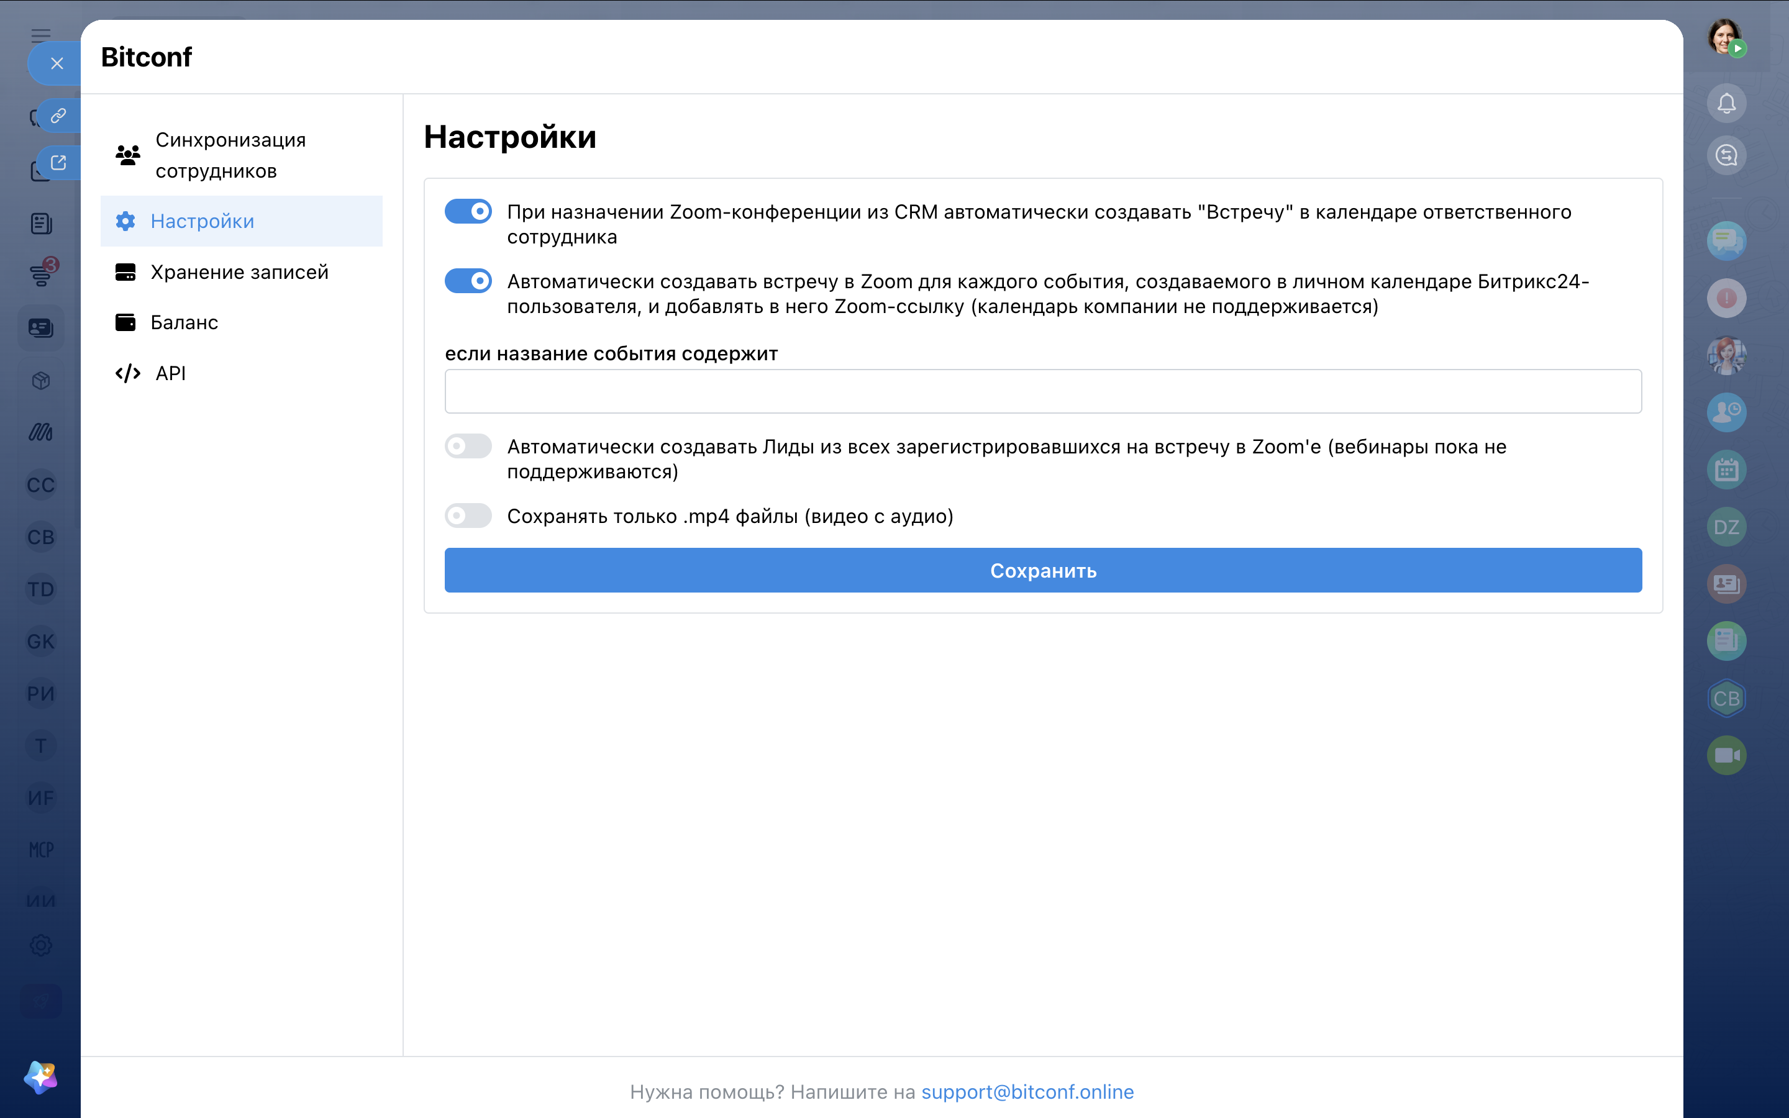Click the Сохранить button
The image size is (1789, 1118).
click(1043, 570)
